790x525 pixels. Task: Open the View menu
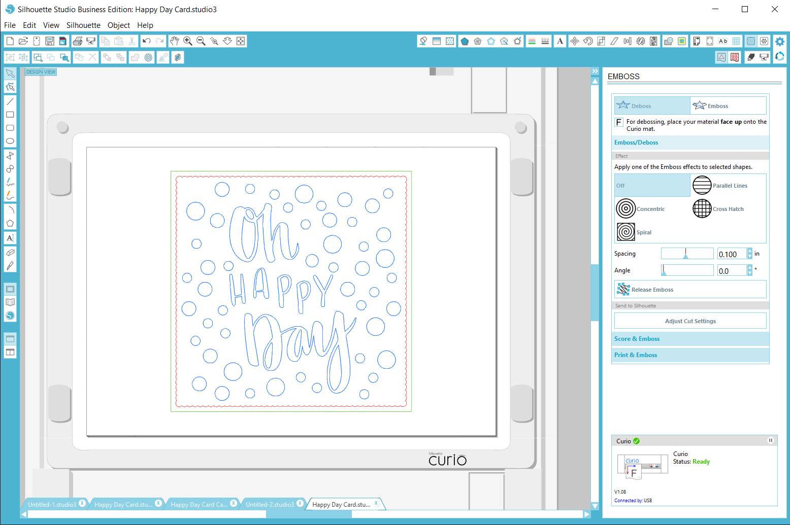click(51, 25)
